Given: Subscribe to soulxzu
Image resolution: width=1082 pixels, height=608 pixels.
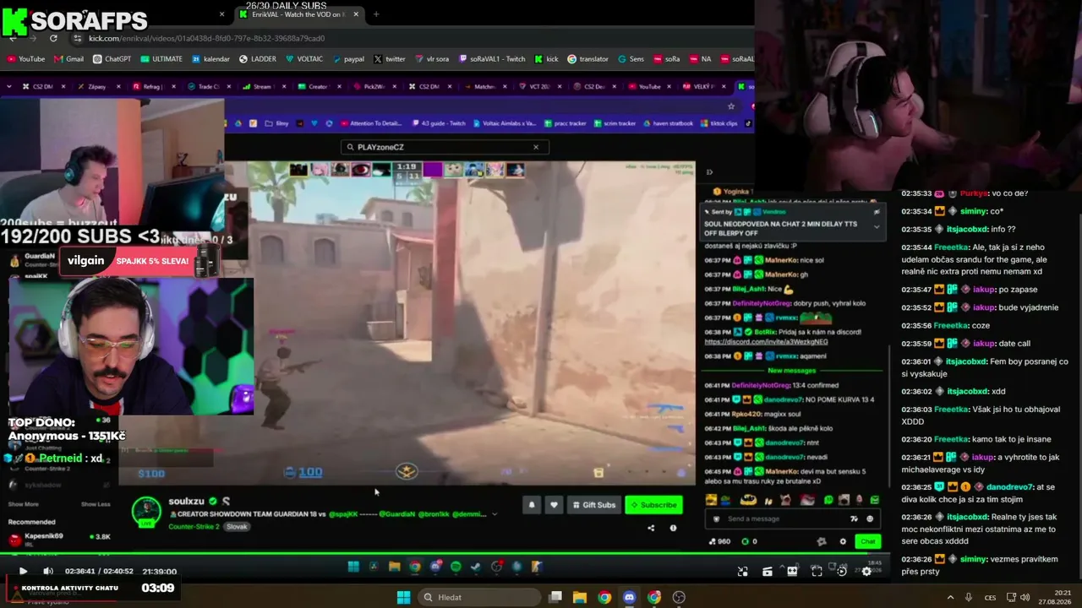Looking at the screenshot, I should 653,505.
